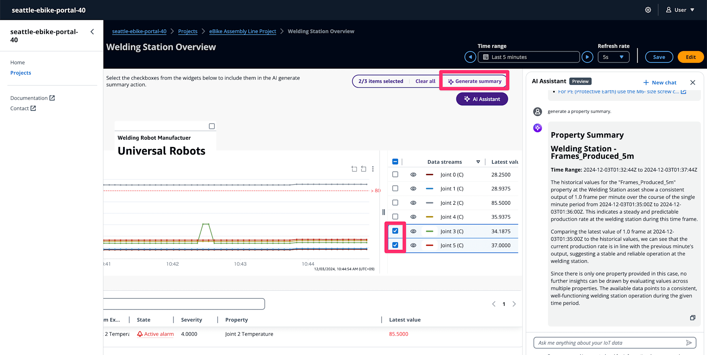707x355 pixels.
Task: Sort by the State column header
Action: [x=144, y=320]
